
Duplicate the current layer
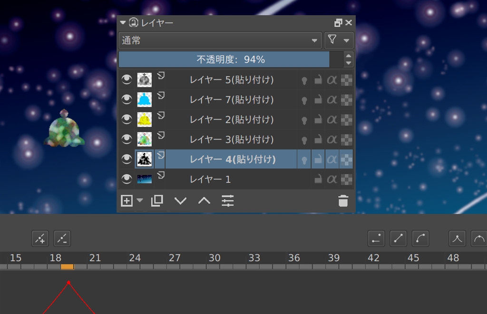pos(157,201)
